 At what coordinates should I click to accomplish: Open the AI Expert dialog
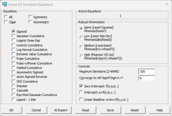[61, 110]
